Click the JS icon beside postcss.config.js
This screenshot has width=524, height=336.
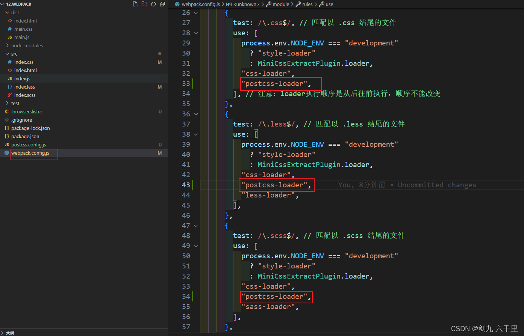7,145
